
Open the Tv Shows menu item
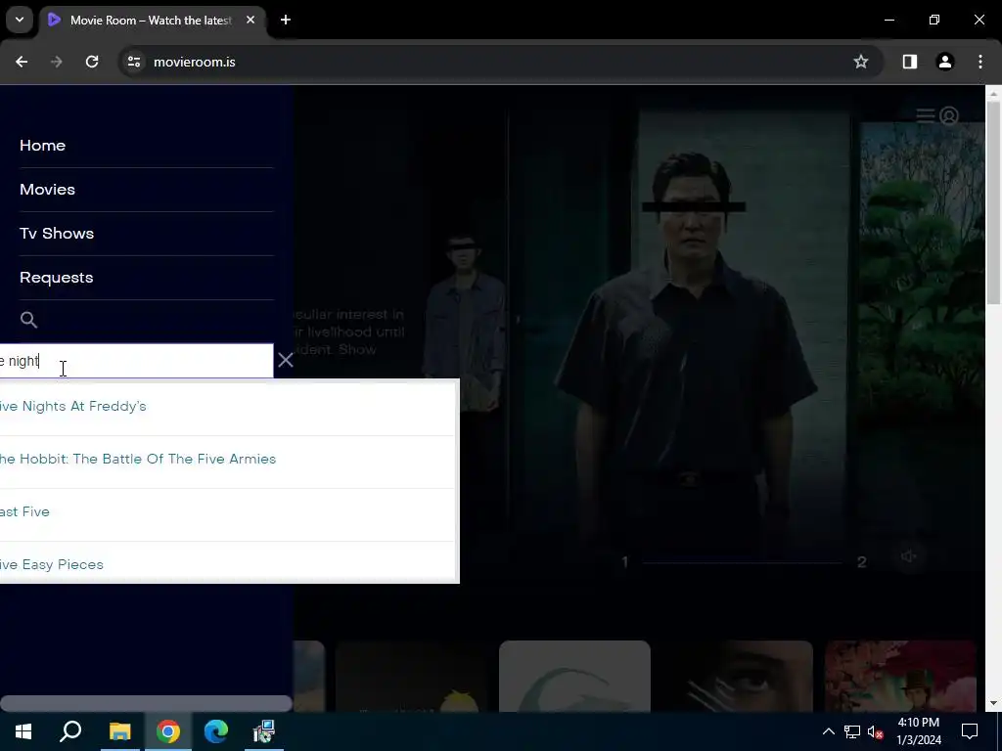pos(57,234)
